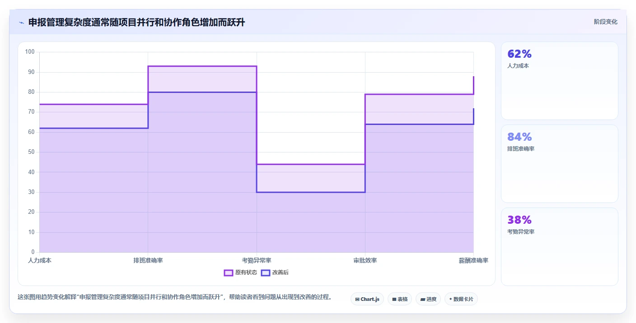The width and height of the screenshot is (636, 323).
Task: Click the purple 原有状态 legend color box
Action: 229,272
